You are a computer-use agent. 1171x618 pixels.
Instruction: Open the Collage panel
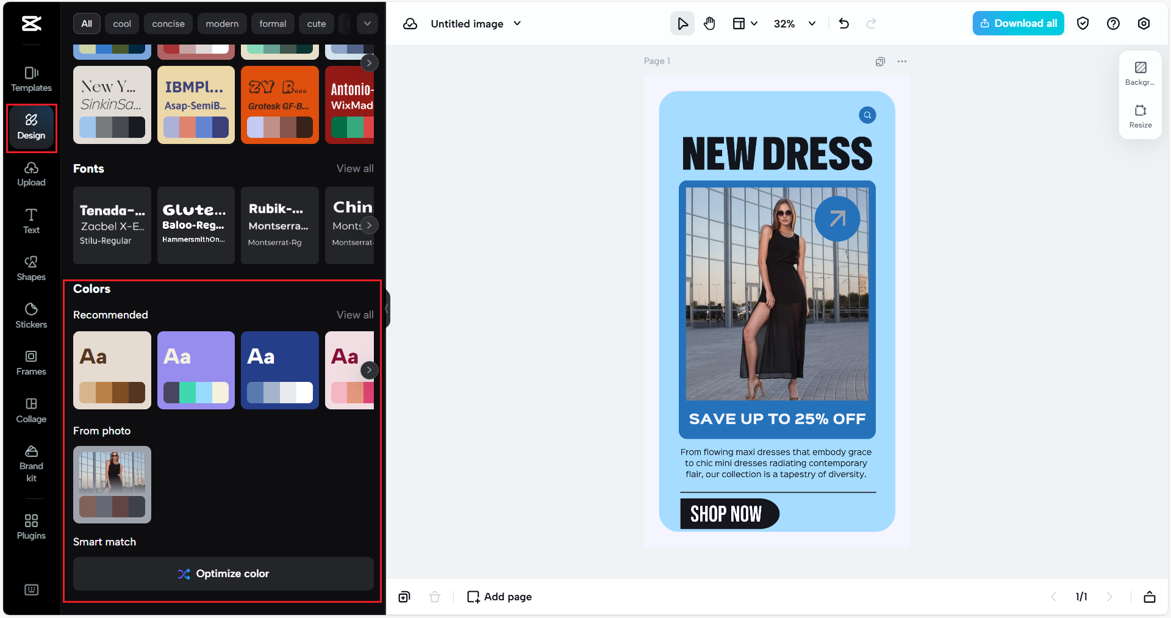tap(31, 410)
